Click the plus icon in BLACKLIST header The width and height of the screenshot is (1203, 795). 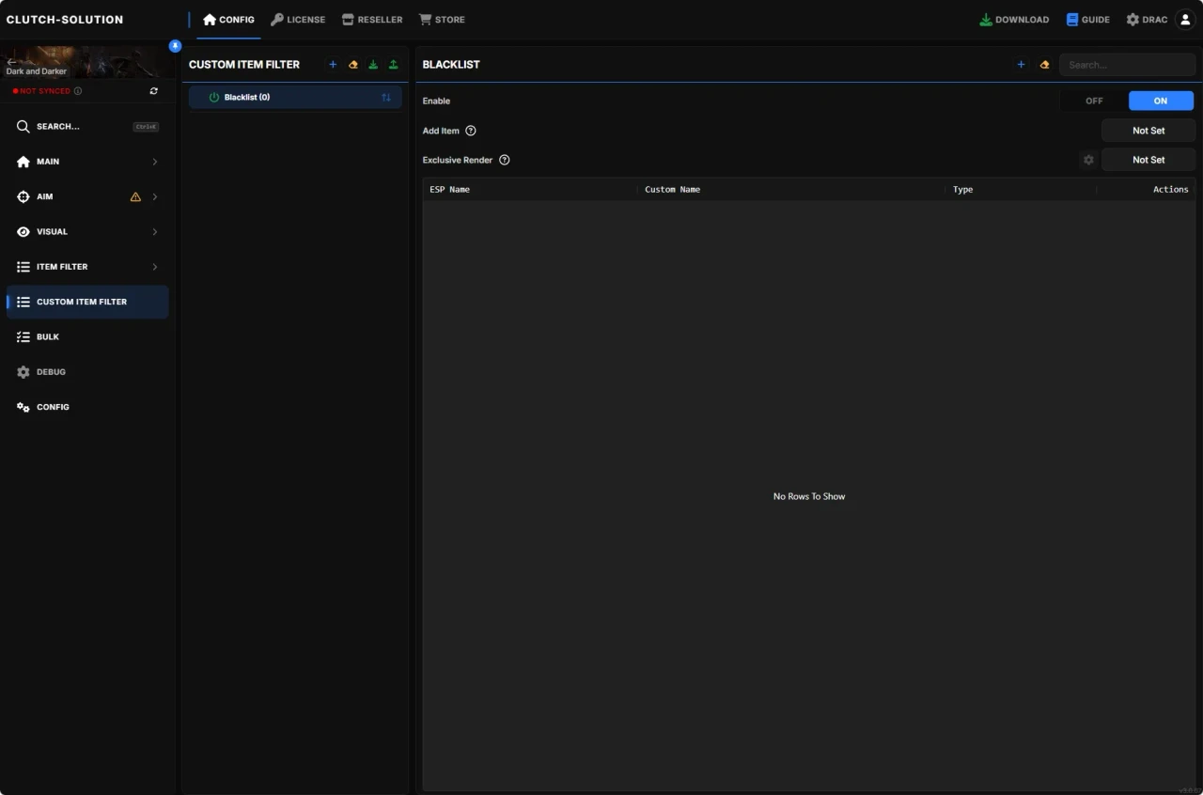[x=1022, y=65]
